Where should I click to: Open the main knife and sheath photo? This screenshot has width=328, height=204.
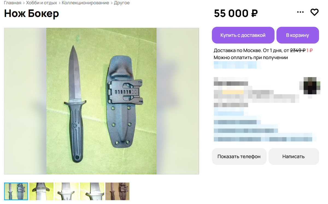101,101
